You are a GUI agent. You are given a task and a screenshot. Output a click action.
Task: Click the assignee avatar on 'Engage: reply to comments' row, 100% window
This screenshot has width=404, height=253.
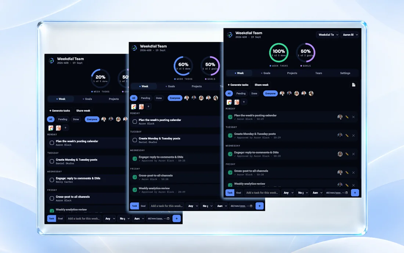(340, 154)
